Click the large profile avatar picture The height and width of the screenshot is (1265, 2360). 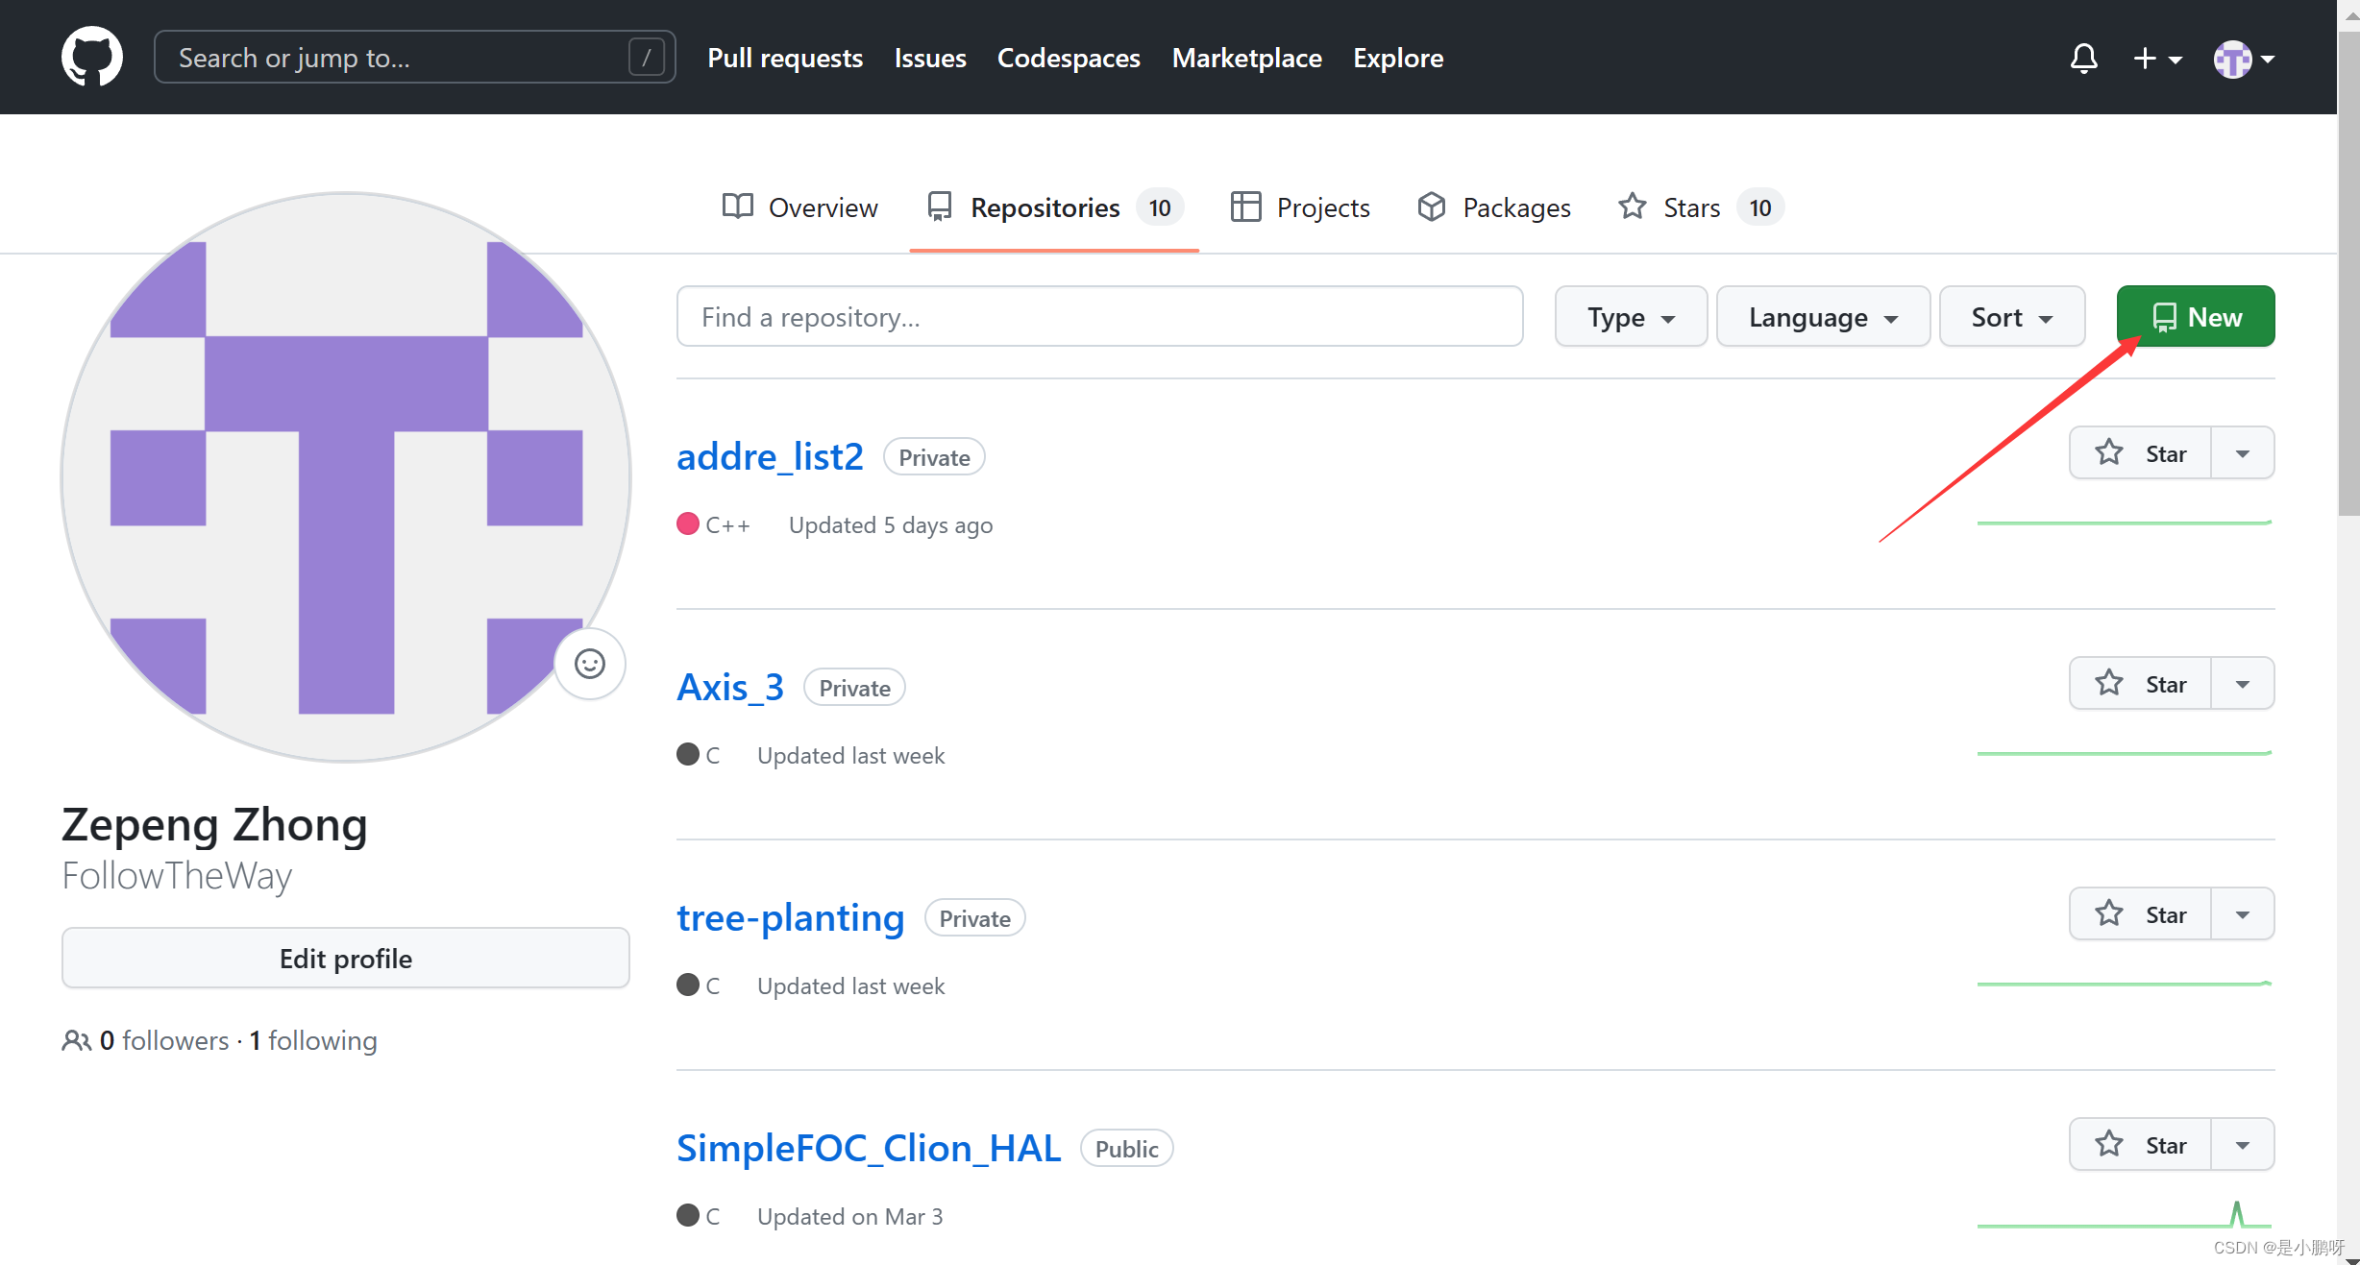pyautogui.click(x=346, y=477)
